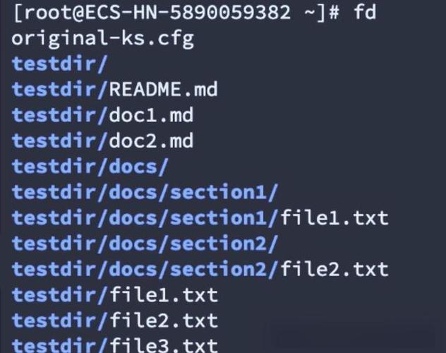Select the original-ks.cfg line
The image size is (446, 353).
103,39
